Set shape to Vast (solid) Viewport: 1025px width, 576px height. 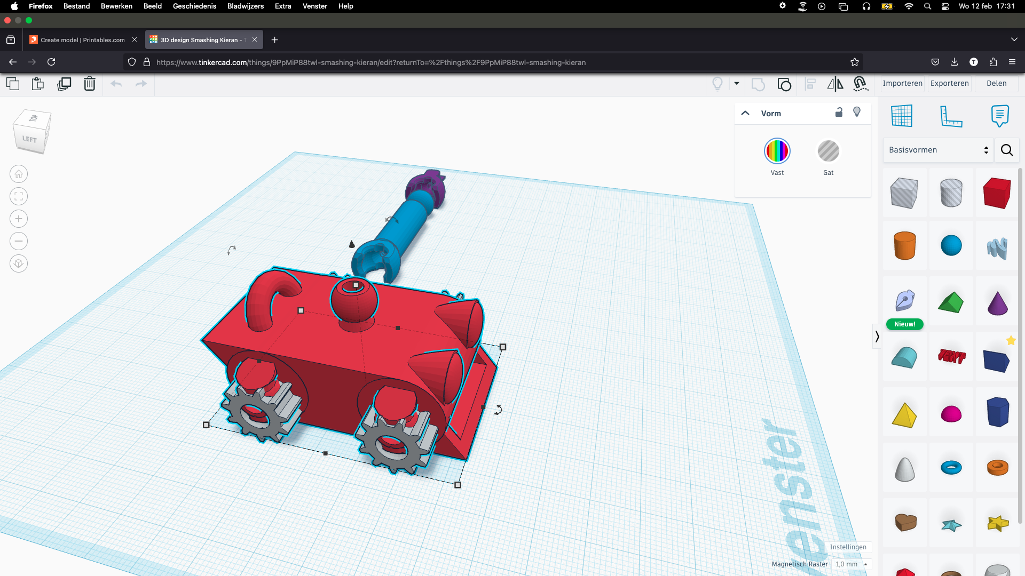coord(777,151)
